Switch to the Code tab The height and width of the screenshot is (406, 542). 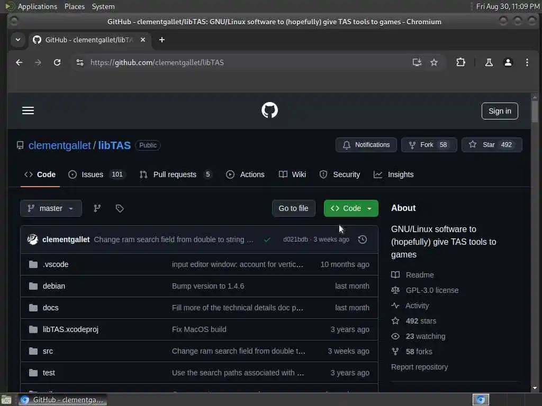tap(40, 174)
